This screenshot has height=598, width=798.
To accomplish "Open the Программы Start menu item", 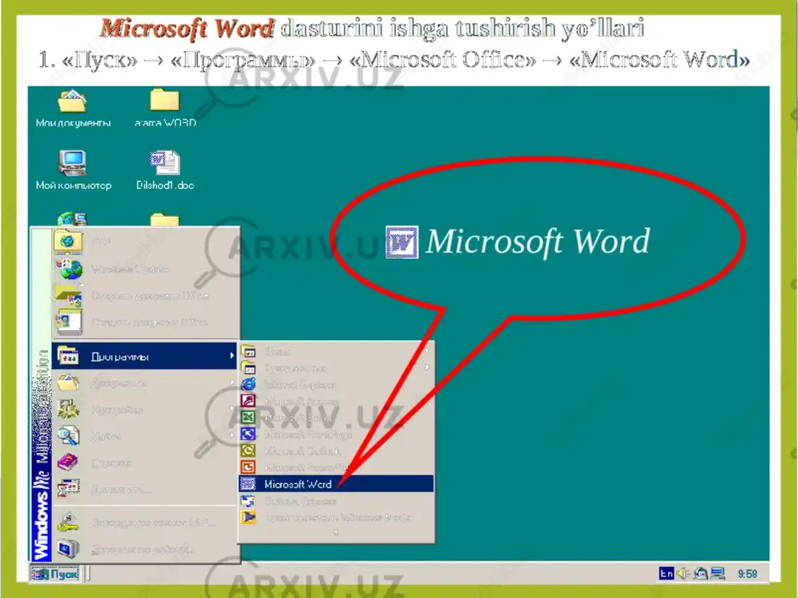I will pos(145,356).
